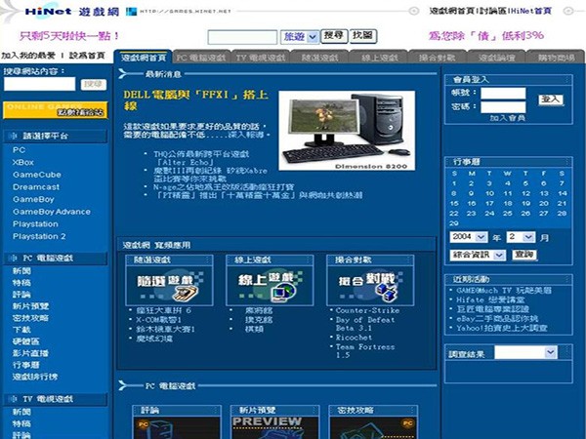
Task: Open the 討論區 top link
Action: 494,11
